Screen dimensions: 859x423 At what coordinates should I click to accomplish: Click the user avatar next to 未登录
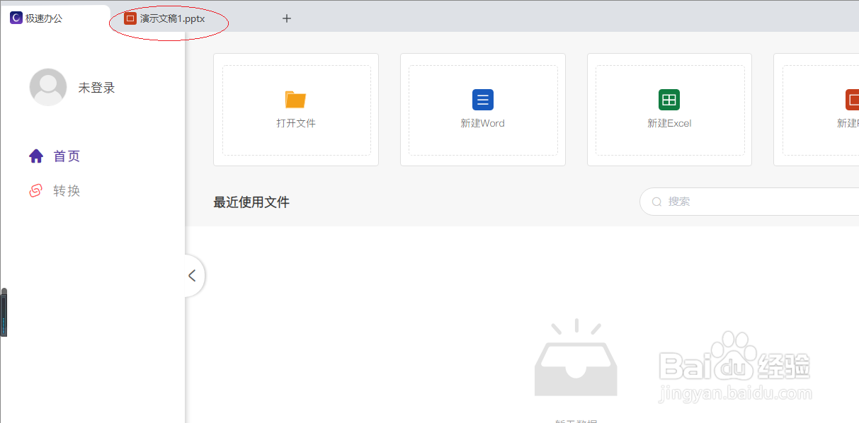click(47, 87)
